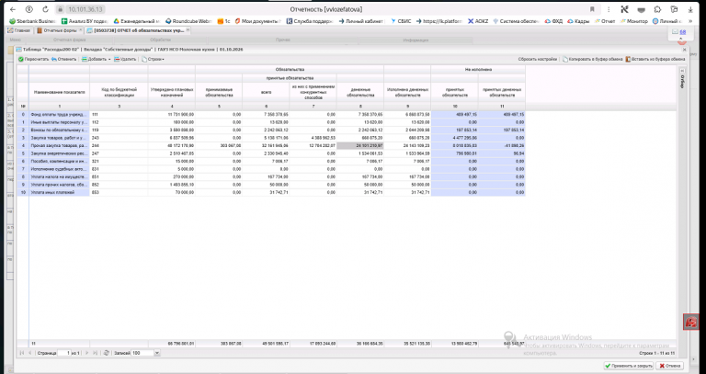Image resolution: width=706 pixels, height=374 pixels.
Task: Switch to the Главная tab
Action: click(x=19, y=30)
